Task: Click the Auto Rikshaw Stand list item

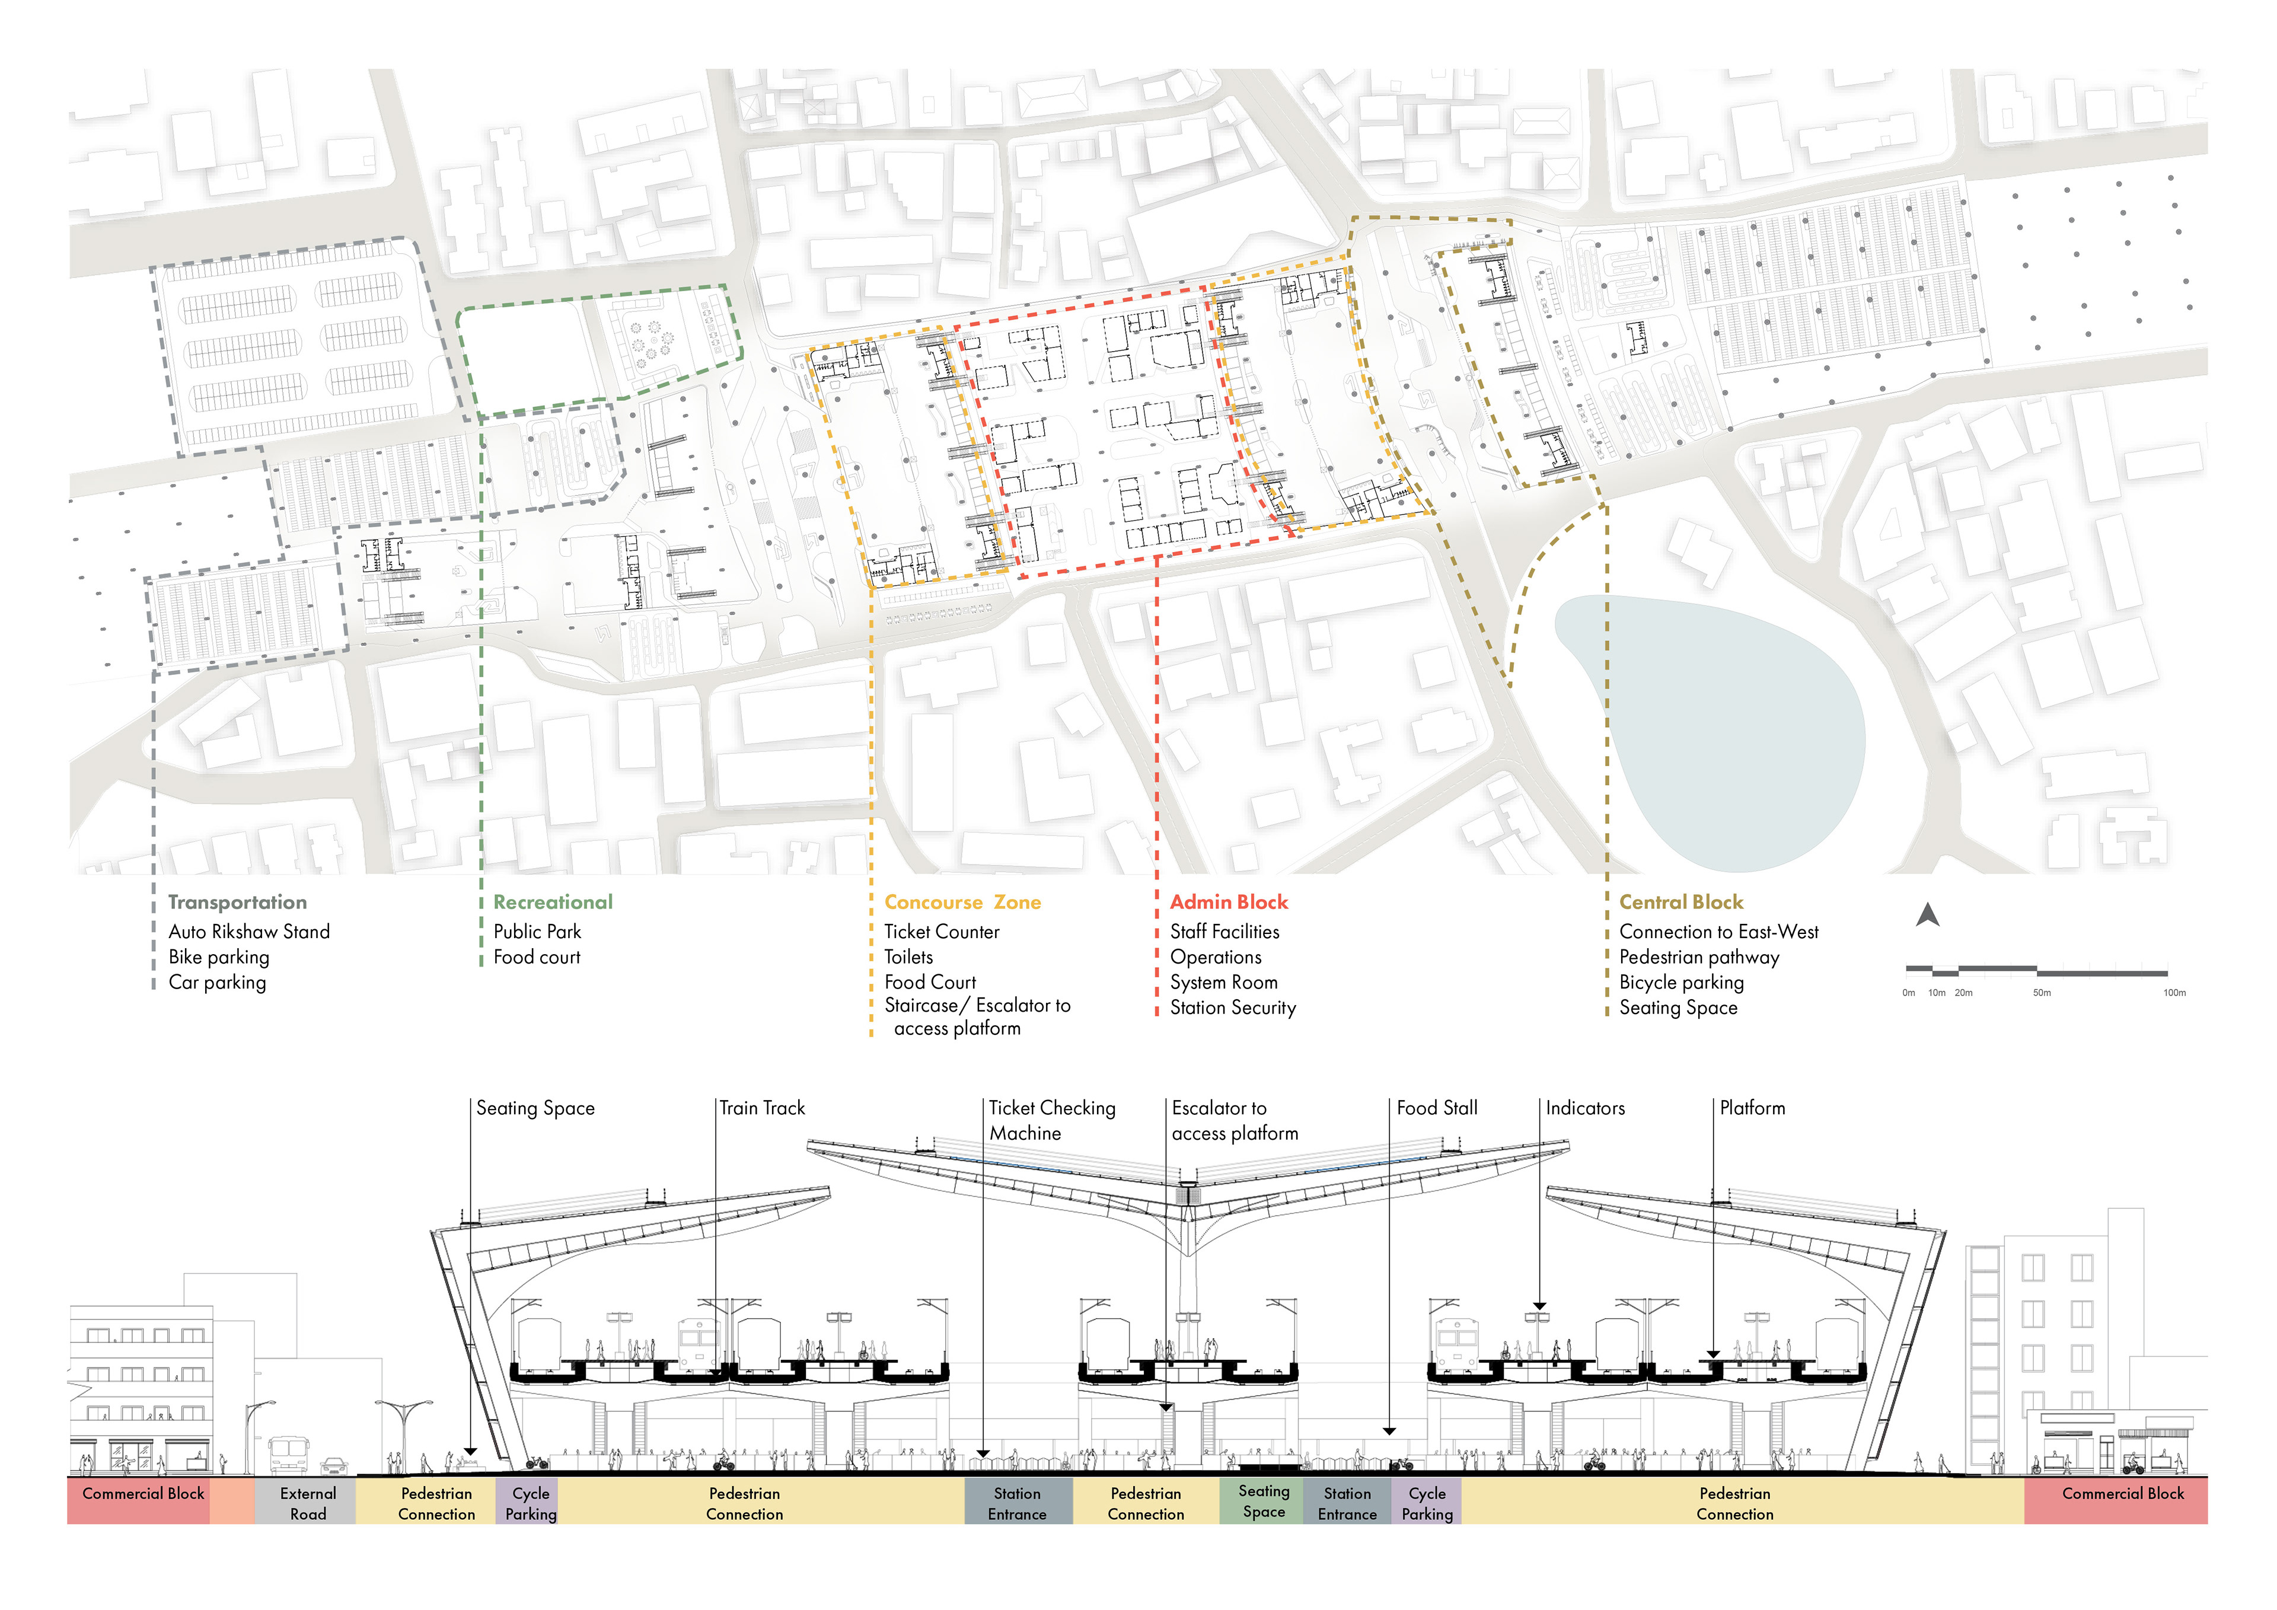Action: [249, 932]
